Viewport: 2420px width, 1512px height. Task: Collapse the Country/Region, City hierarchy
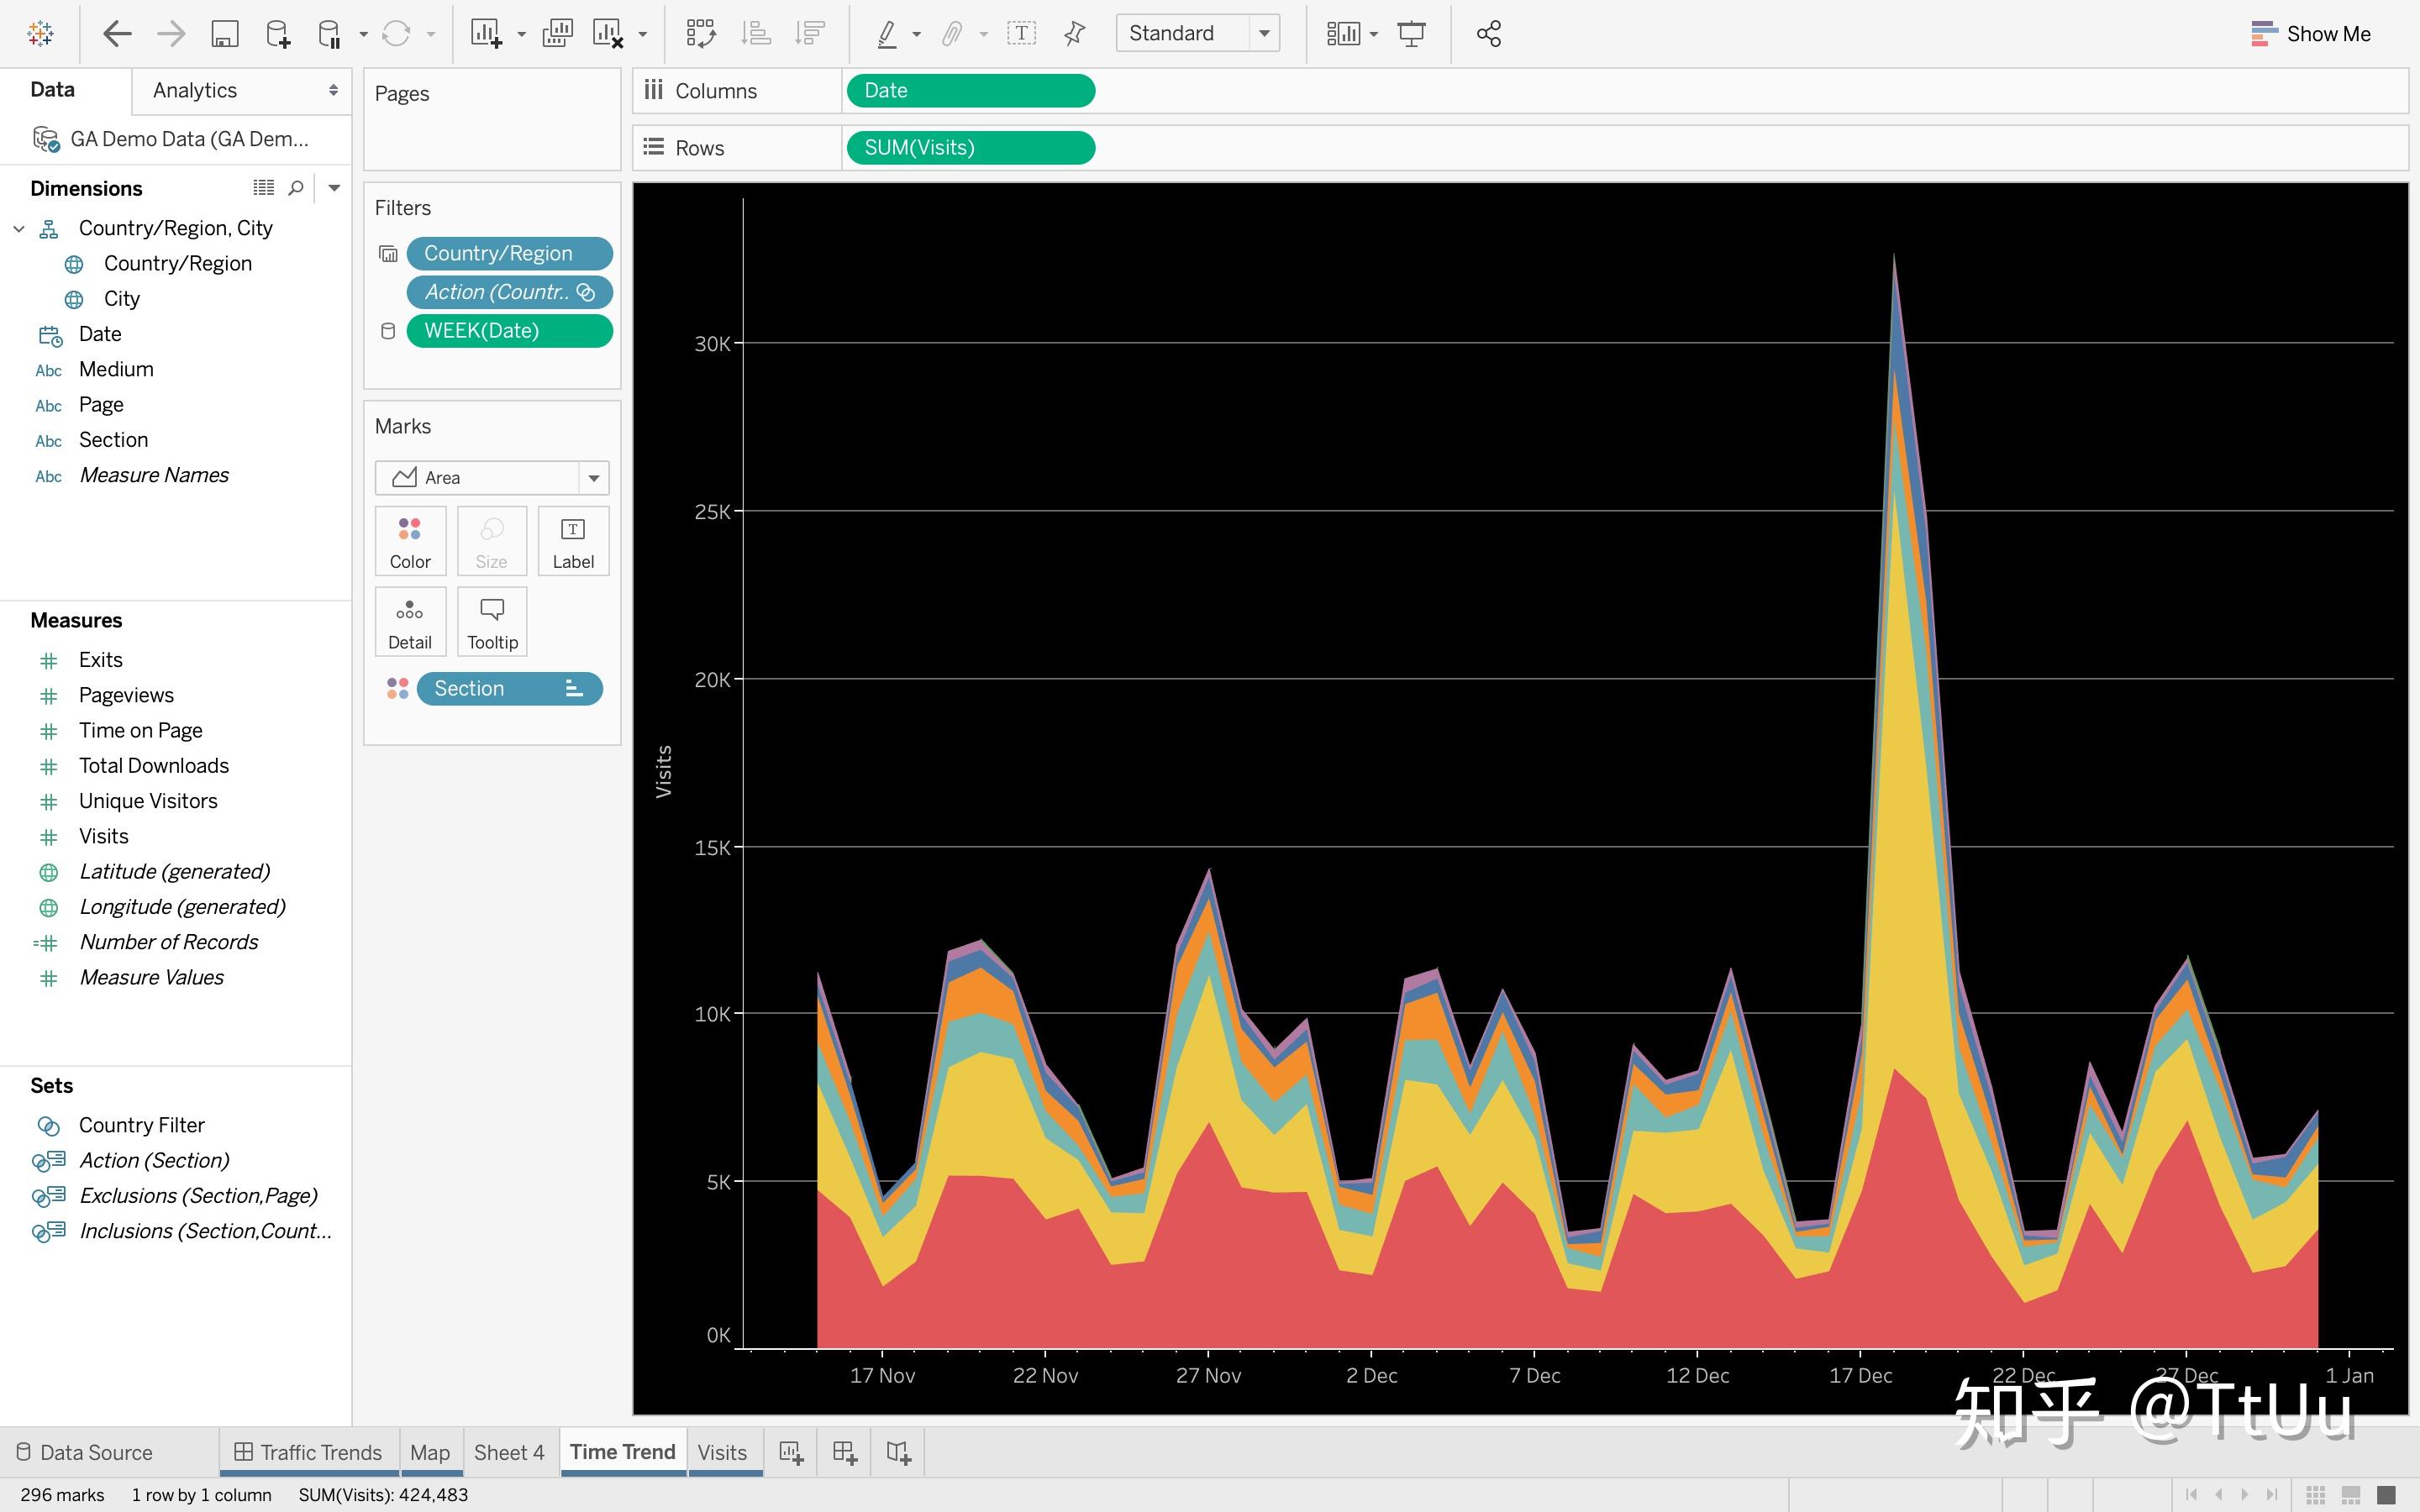click(x=19, y=229)
